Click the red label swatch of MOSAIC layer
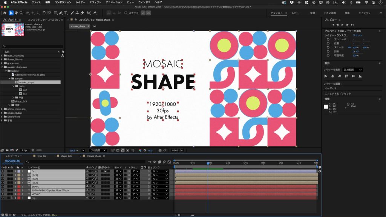Screen dimensions: 386x217 [19, 194]
